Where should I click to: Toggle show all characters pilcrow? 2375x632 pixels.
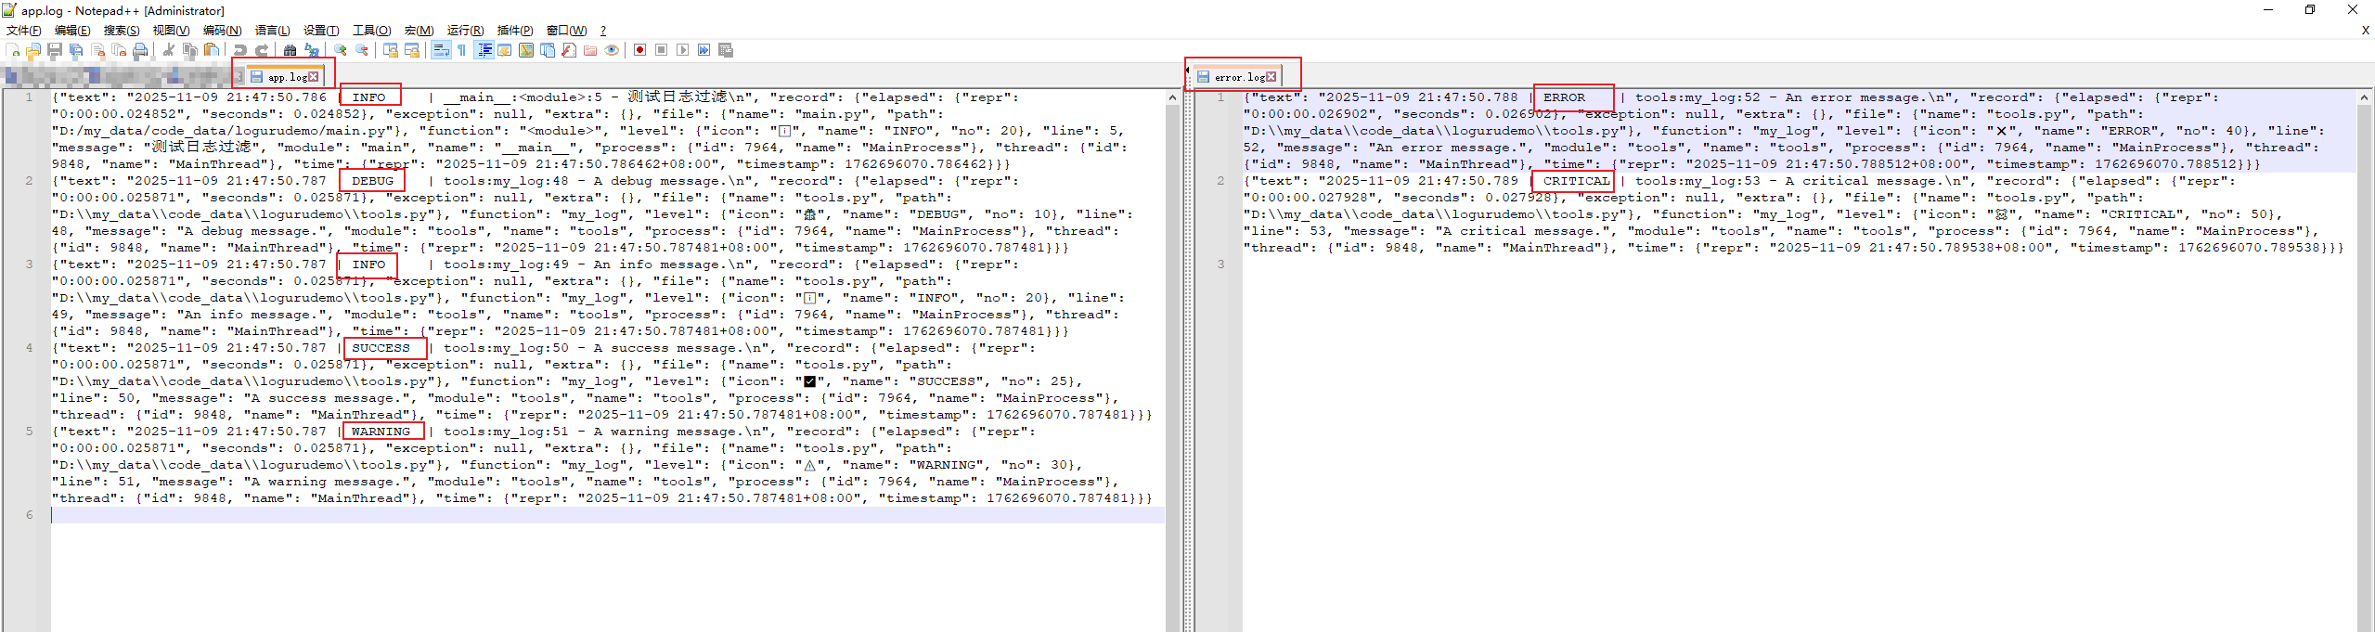coord(461,50)
